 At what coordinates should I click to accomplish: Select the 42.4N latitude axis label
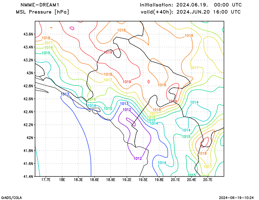coord(28,112)
